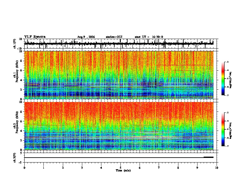This screenshot has height=188, width=244.
Task: Click time axis tick label "1"
Action: (43, 168)
